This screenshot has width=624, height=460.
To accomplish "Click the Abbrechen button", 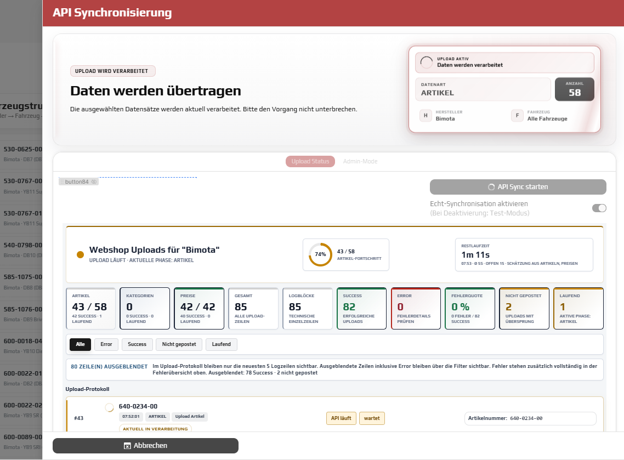I will (145, 446).
